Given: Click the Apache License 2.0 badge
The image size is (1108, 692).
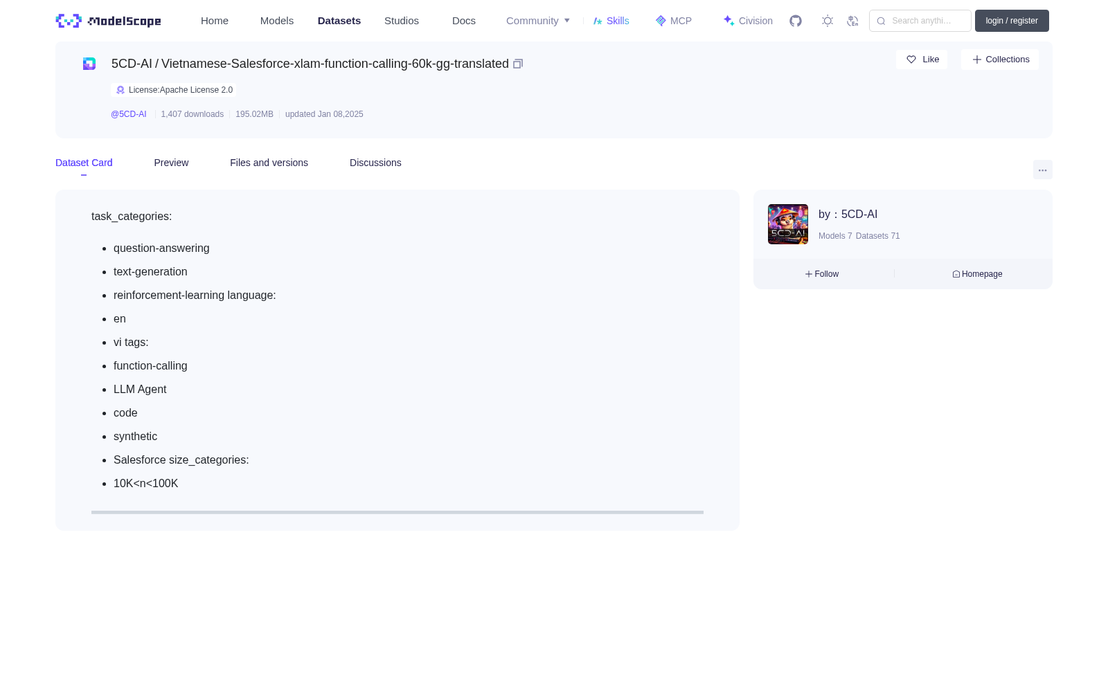Looking at the screenshot, I should (174, 90).
